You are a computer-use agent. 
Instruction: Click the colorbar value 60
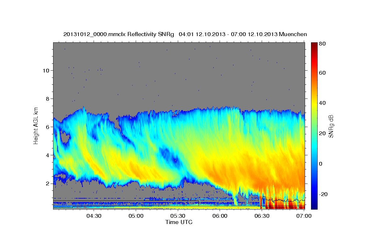(x=323, y=73)
